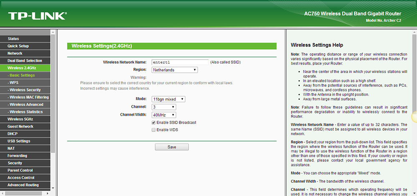The image size is (417, 196).
Task: Click the Wireless Settings Help heading
Action: [x=317, y=45]
